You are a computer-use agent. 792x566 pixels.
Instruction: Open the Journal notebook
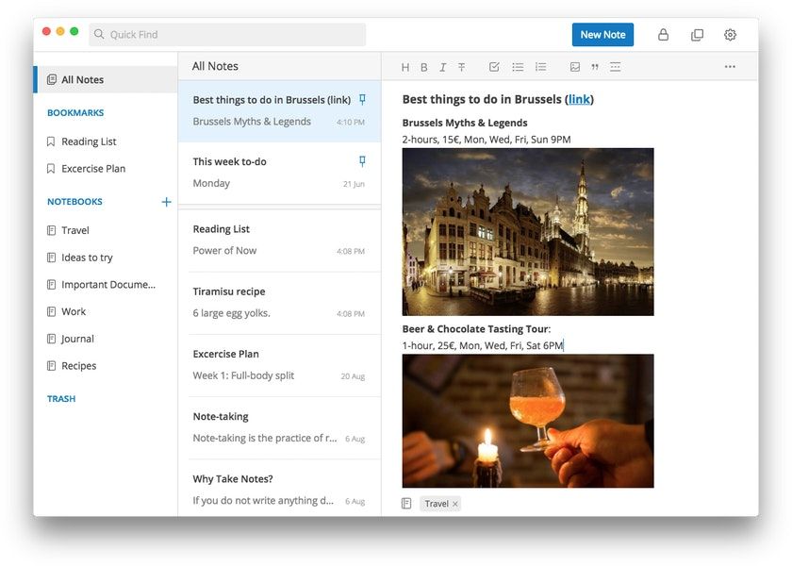[77, 339]
